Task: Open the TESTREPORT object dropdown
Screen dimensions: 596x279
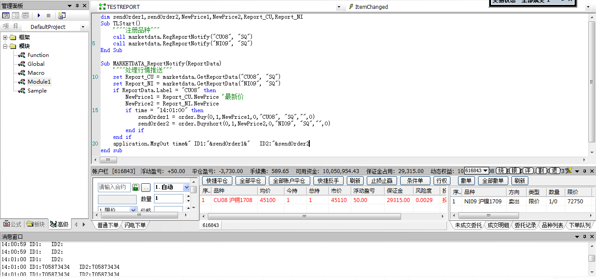Action: 339,7
